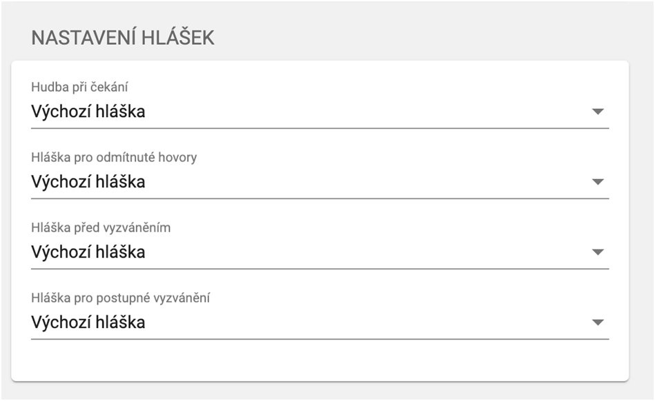Image resolution: width=655 pixels, height=401 pixels.
Task: Click the arrow icon for rejected calls announcement
Action: tap(599, 182)
